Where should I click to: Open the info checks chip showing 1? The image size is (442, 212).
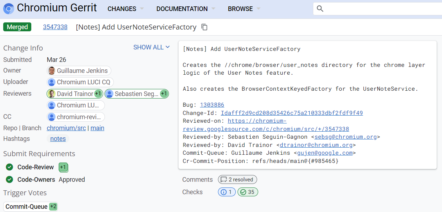click(x=227, y=192)
